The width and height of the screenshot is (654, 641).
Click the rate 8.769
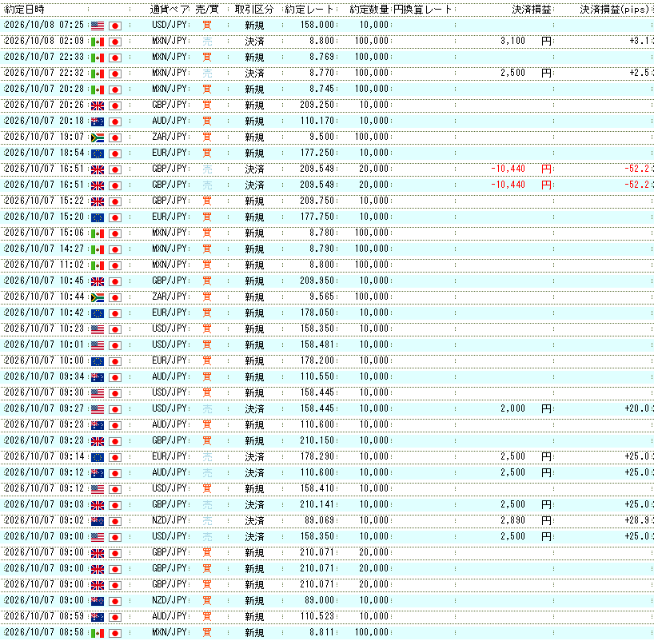(321, 57)
